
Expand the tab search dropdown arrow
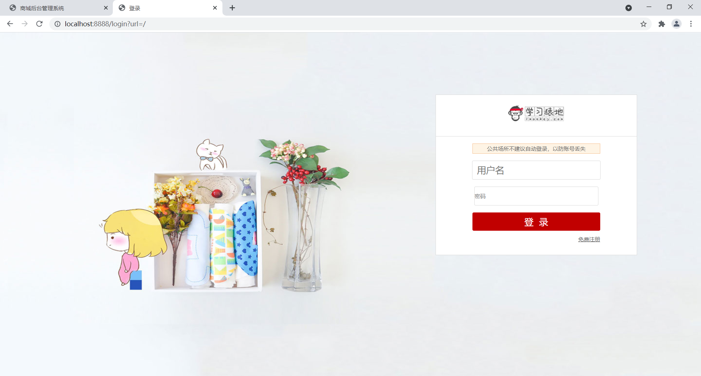click(x=628, y=8)
